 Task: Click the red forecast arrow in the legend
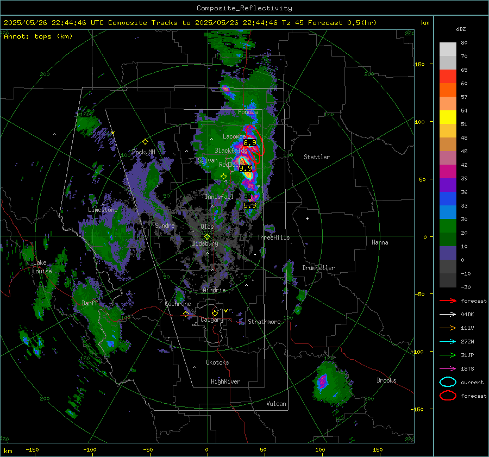[x=448, y=301]
